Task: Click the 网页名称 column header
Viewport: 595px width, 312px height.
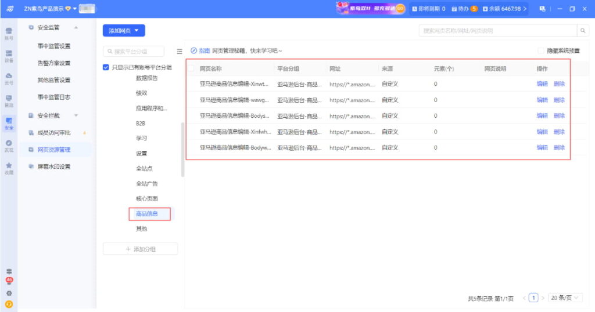Action: tap(210, 68)
